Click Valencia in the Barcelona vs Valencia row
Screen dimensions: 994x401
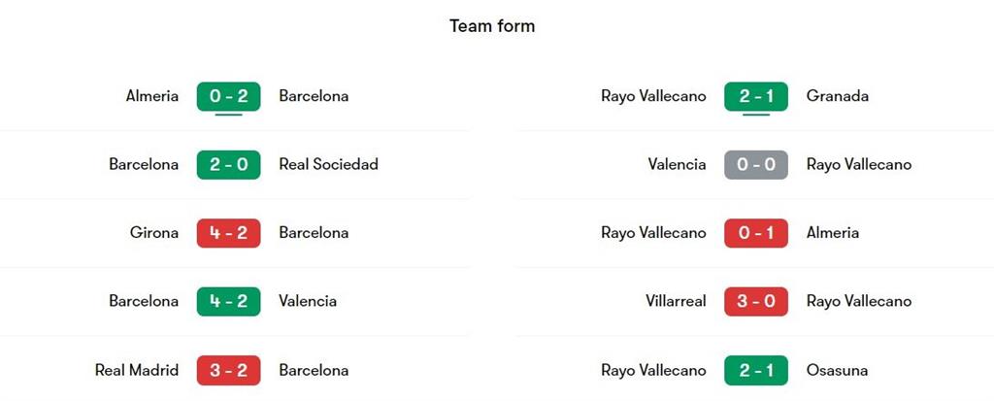[x=308, y=301]
